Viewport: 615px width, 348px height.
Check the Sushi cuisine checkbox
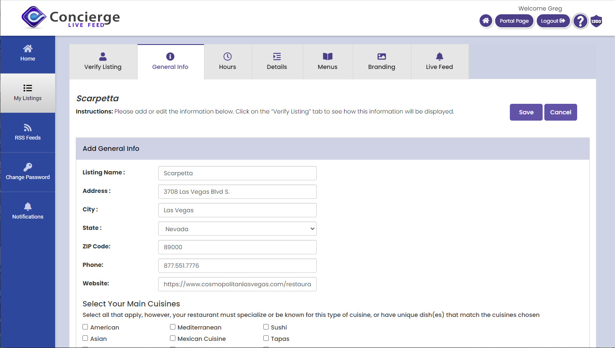pyautogui.click(x=266, y=327)
